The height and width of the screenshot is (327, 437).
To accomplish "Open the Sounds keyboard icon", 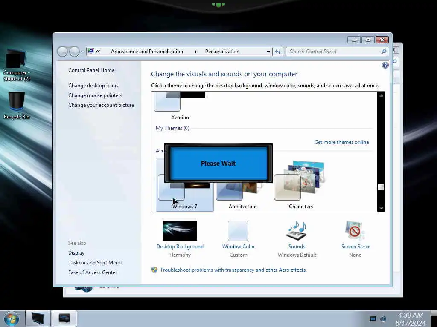I will (x=297, y=230).
